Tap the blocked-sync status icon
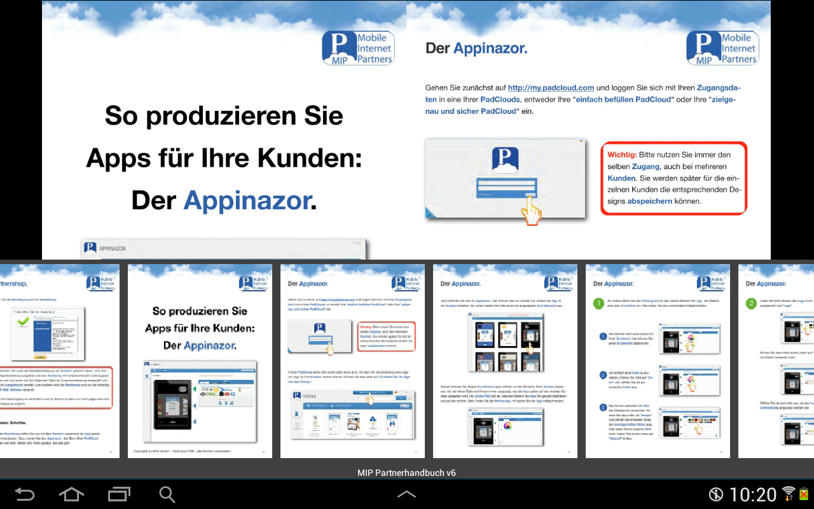This screenshot has width=814, height=509. point(716,494)
